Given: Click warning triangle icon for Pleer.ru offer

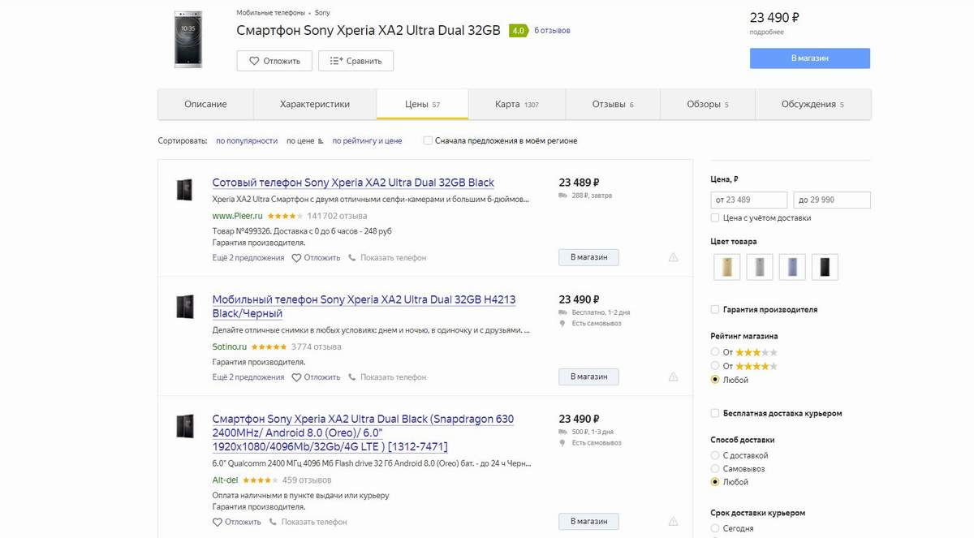Looking at the screenshot, I should [x=673, y=257].
